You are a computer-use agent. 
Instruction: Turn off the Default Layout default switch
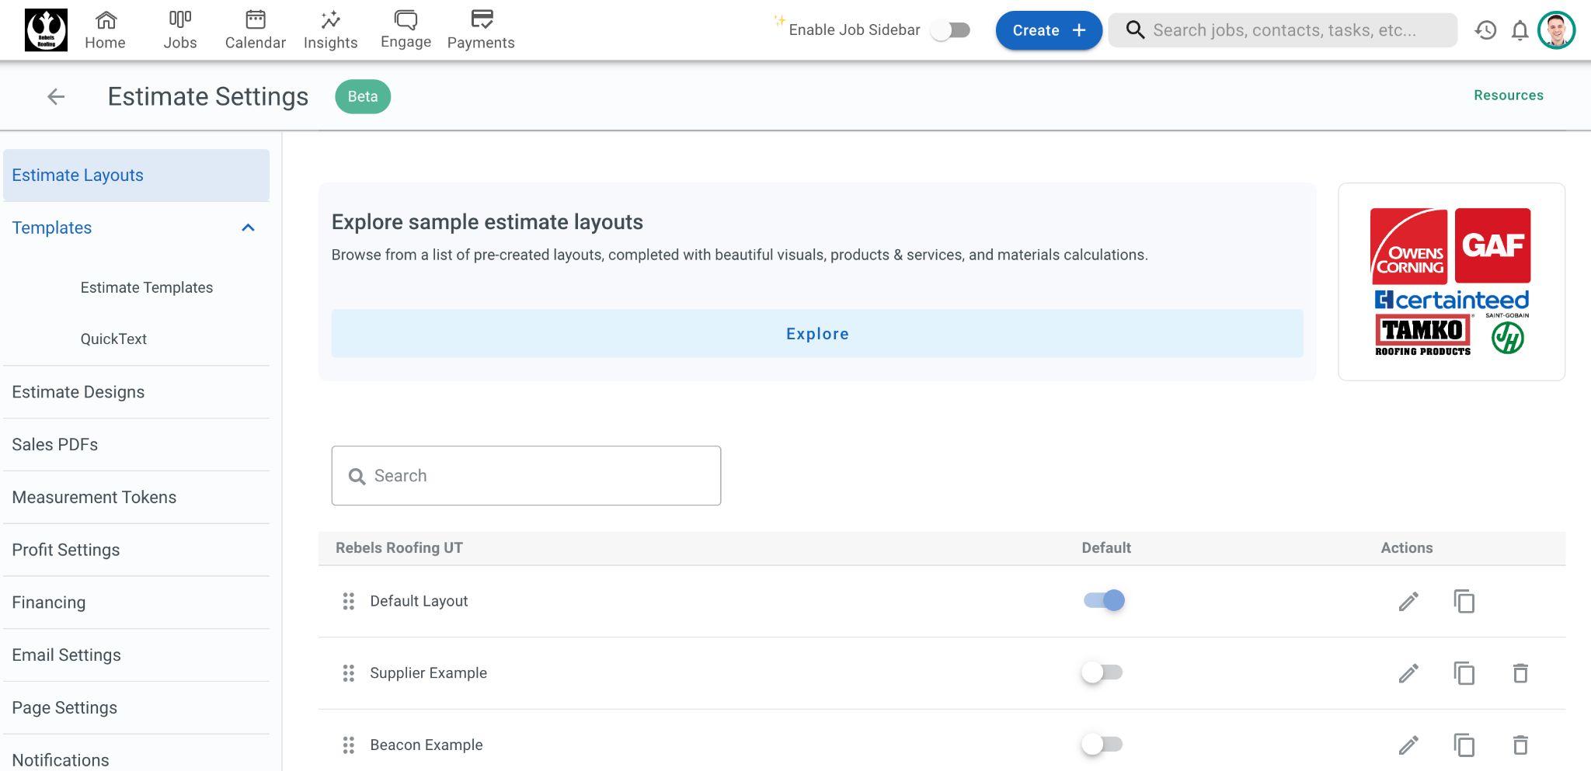1104,601
